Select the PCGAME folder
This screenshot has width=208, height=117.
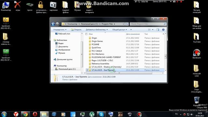[x=95, y=45]
